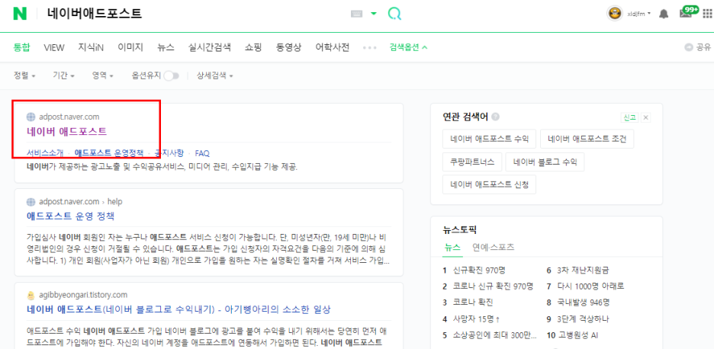
Task: Open the 아기병아리의 소소한 일상 blog result
Action: click(178, 309)
